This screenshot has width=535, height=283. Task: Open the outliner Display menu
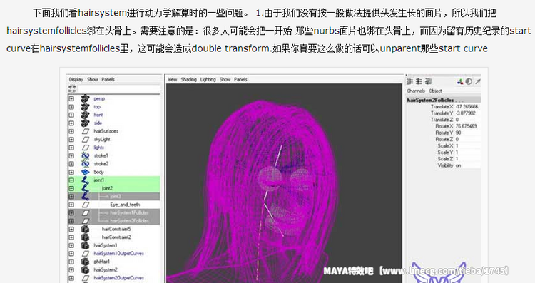click(76, 79)
